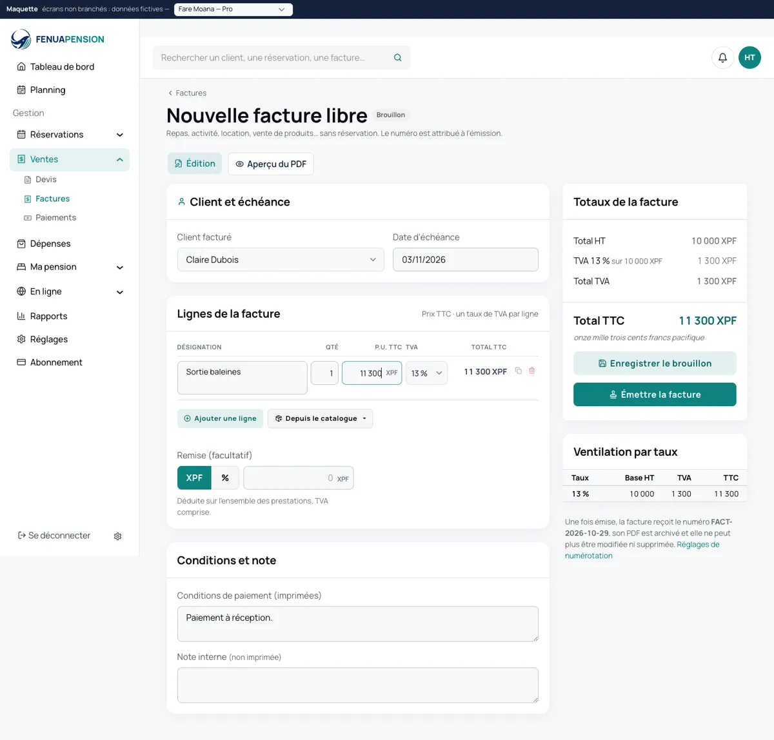Open the Fare Moana – Pro selector

[x=233, y=9]
